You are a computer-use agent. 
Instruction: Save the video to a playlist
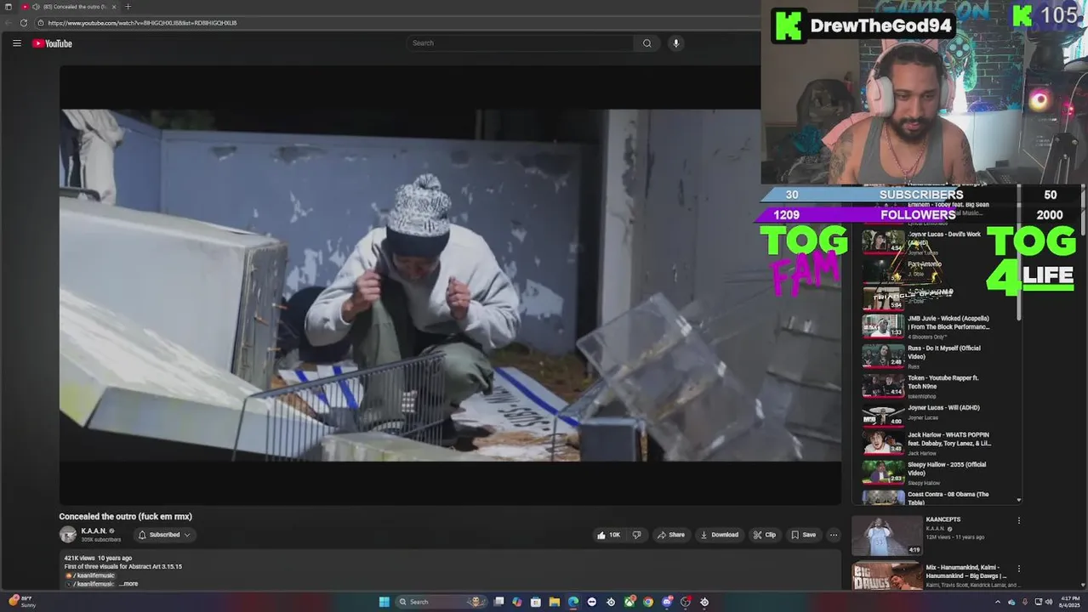803,535
